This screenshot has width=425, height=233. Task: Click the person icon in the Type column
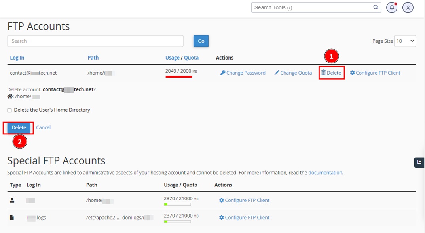coord(12,200)
